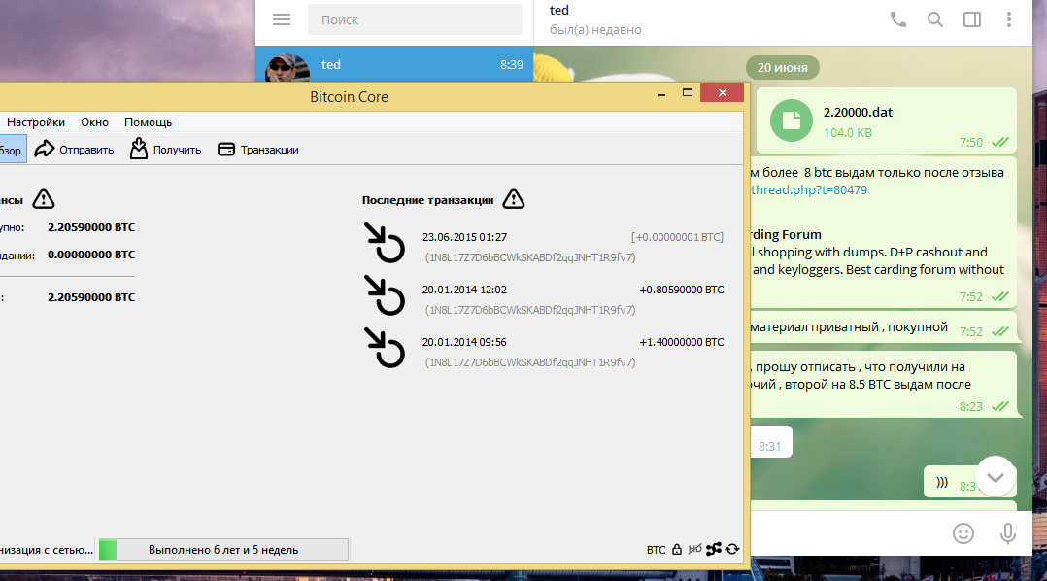Open the Receive (Получить) tab
The width and height of the screenshot is (1047, 581).
click(165, 150)
